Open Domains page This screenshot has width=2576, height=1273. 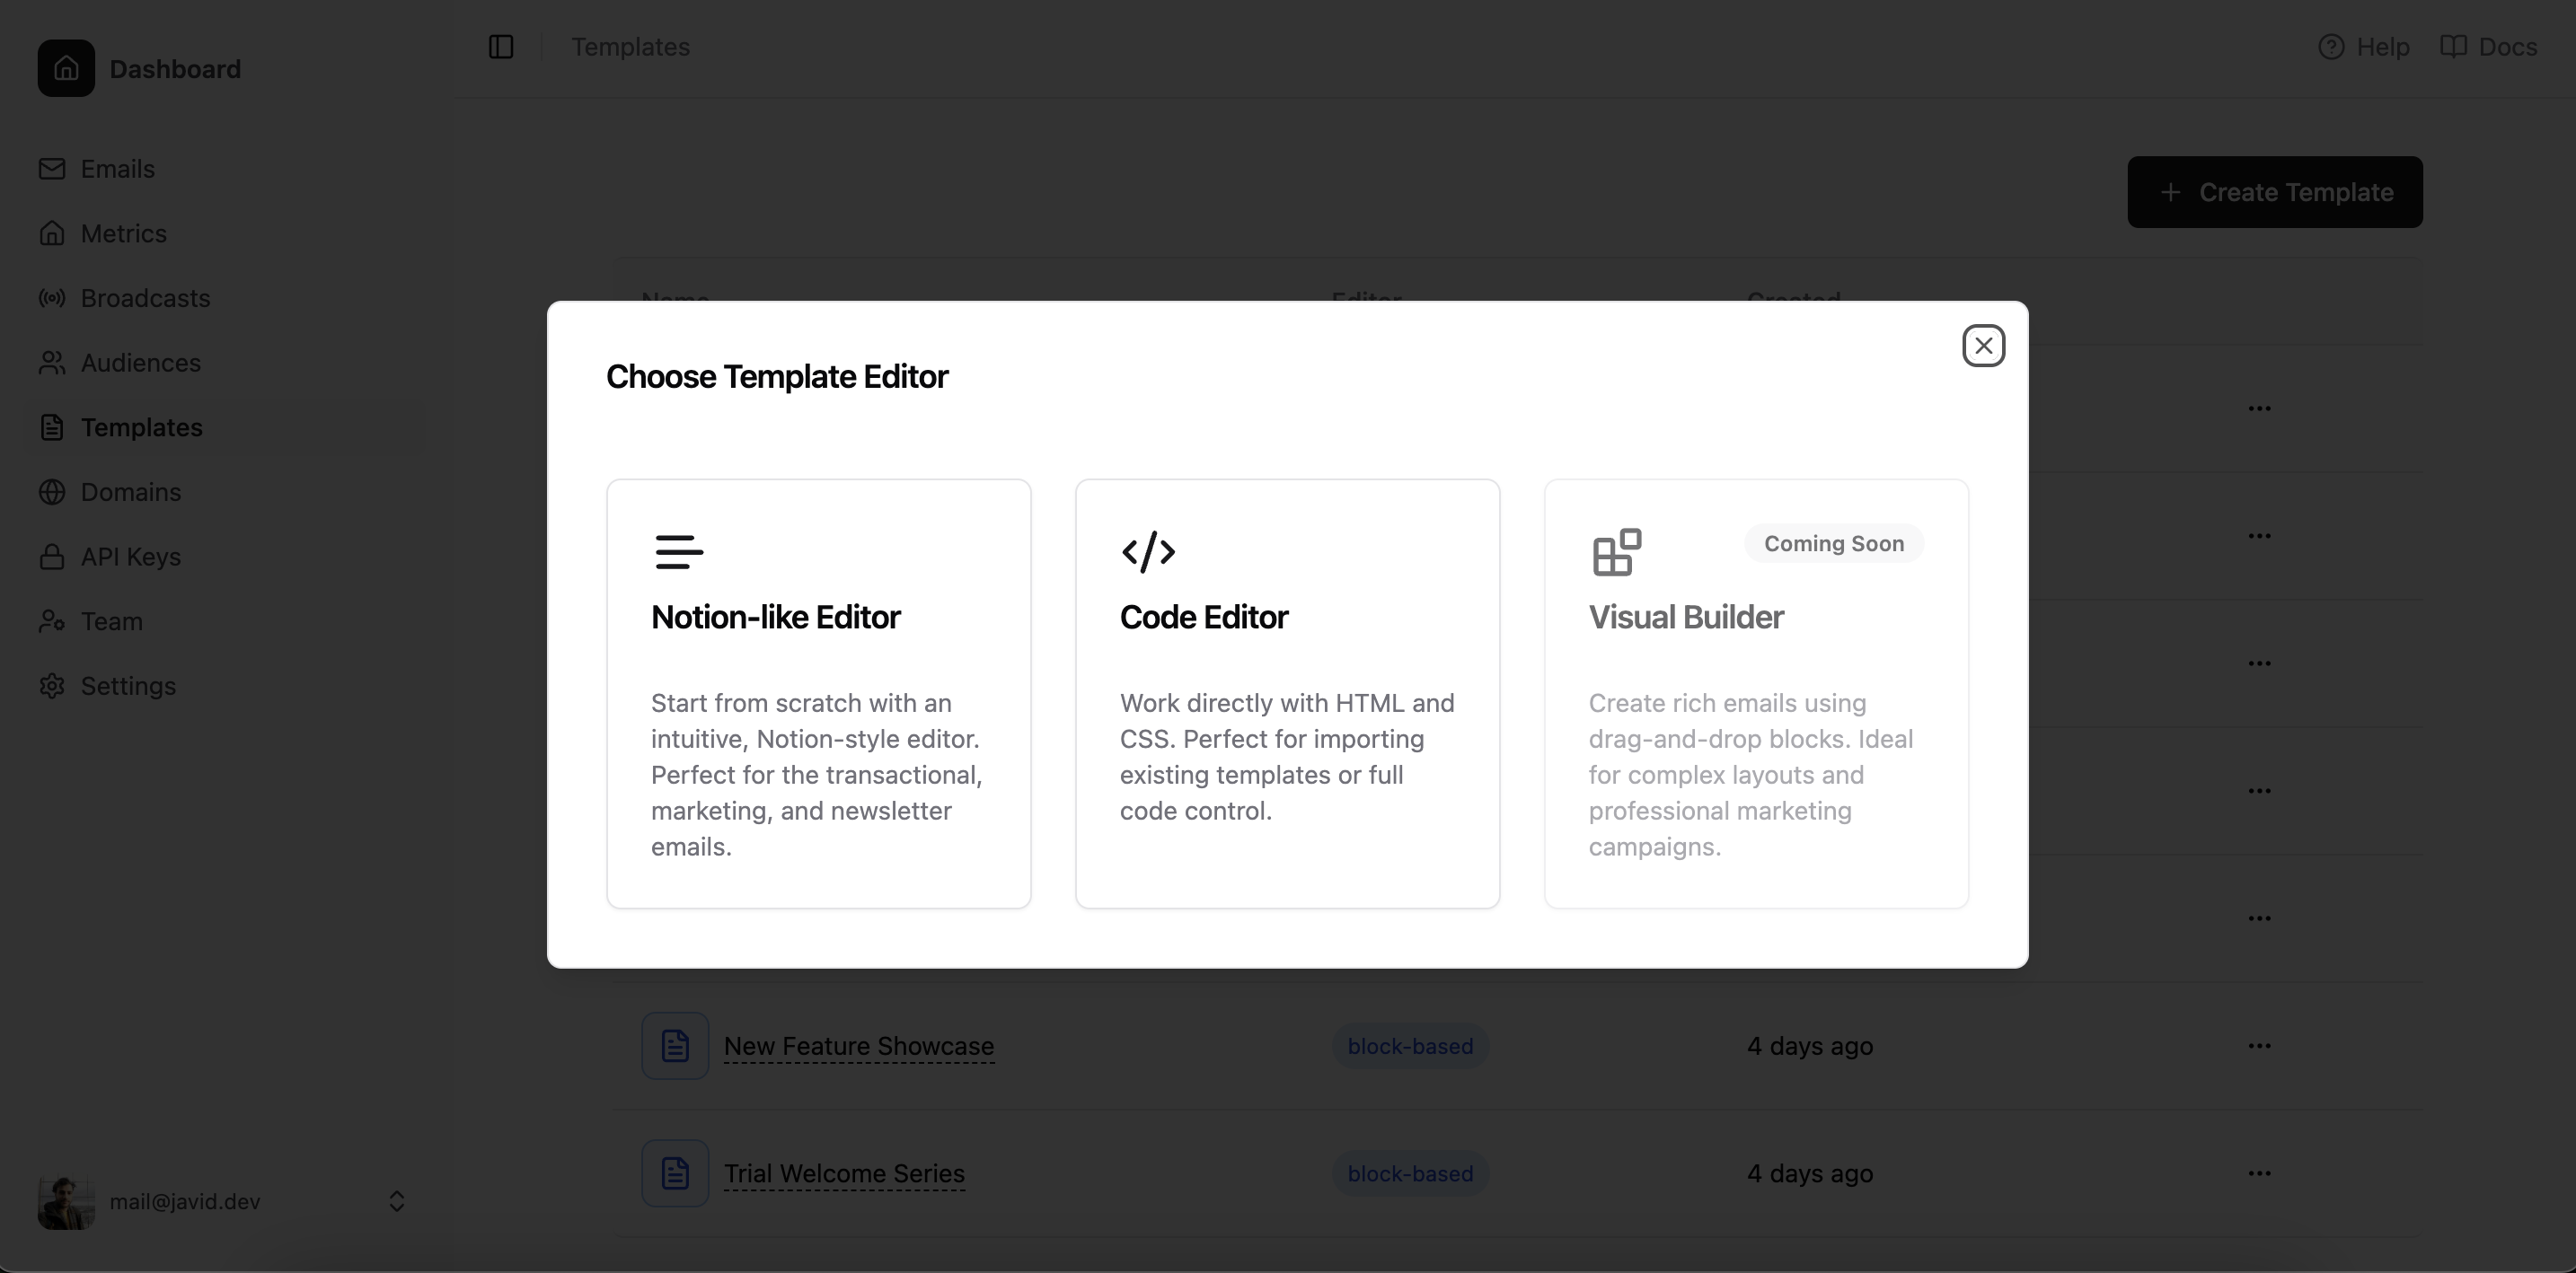click(130, 492)
